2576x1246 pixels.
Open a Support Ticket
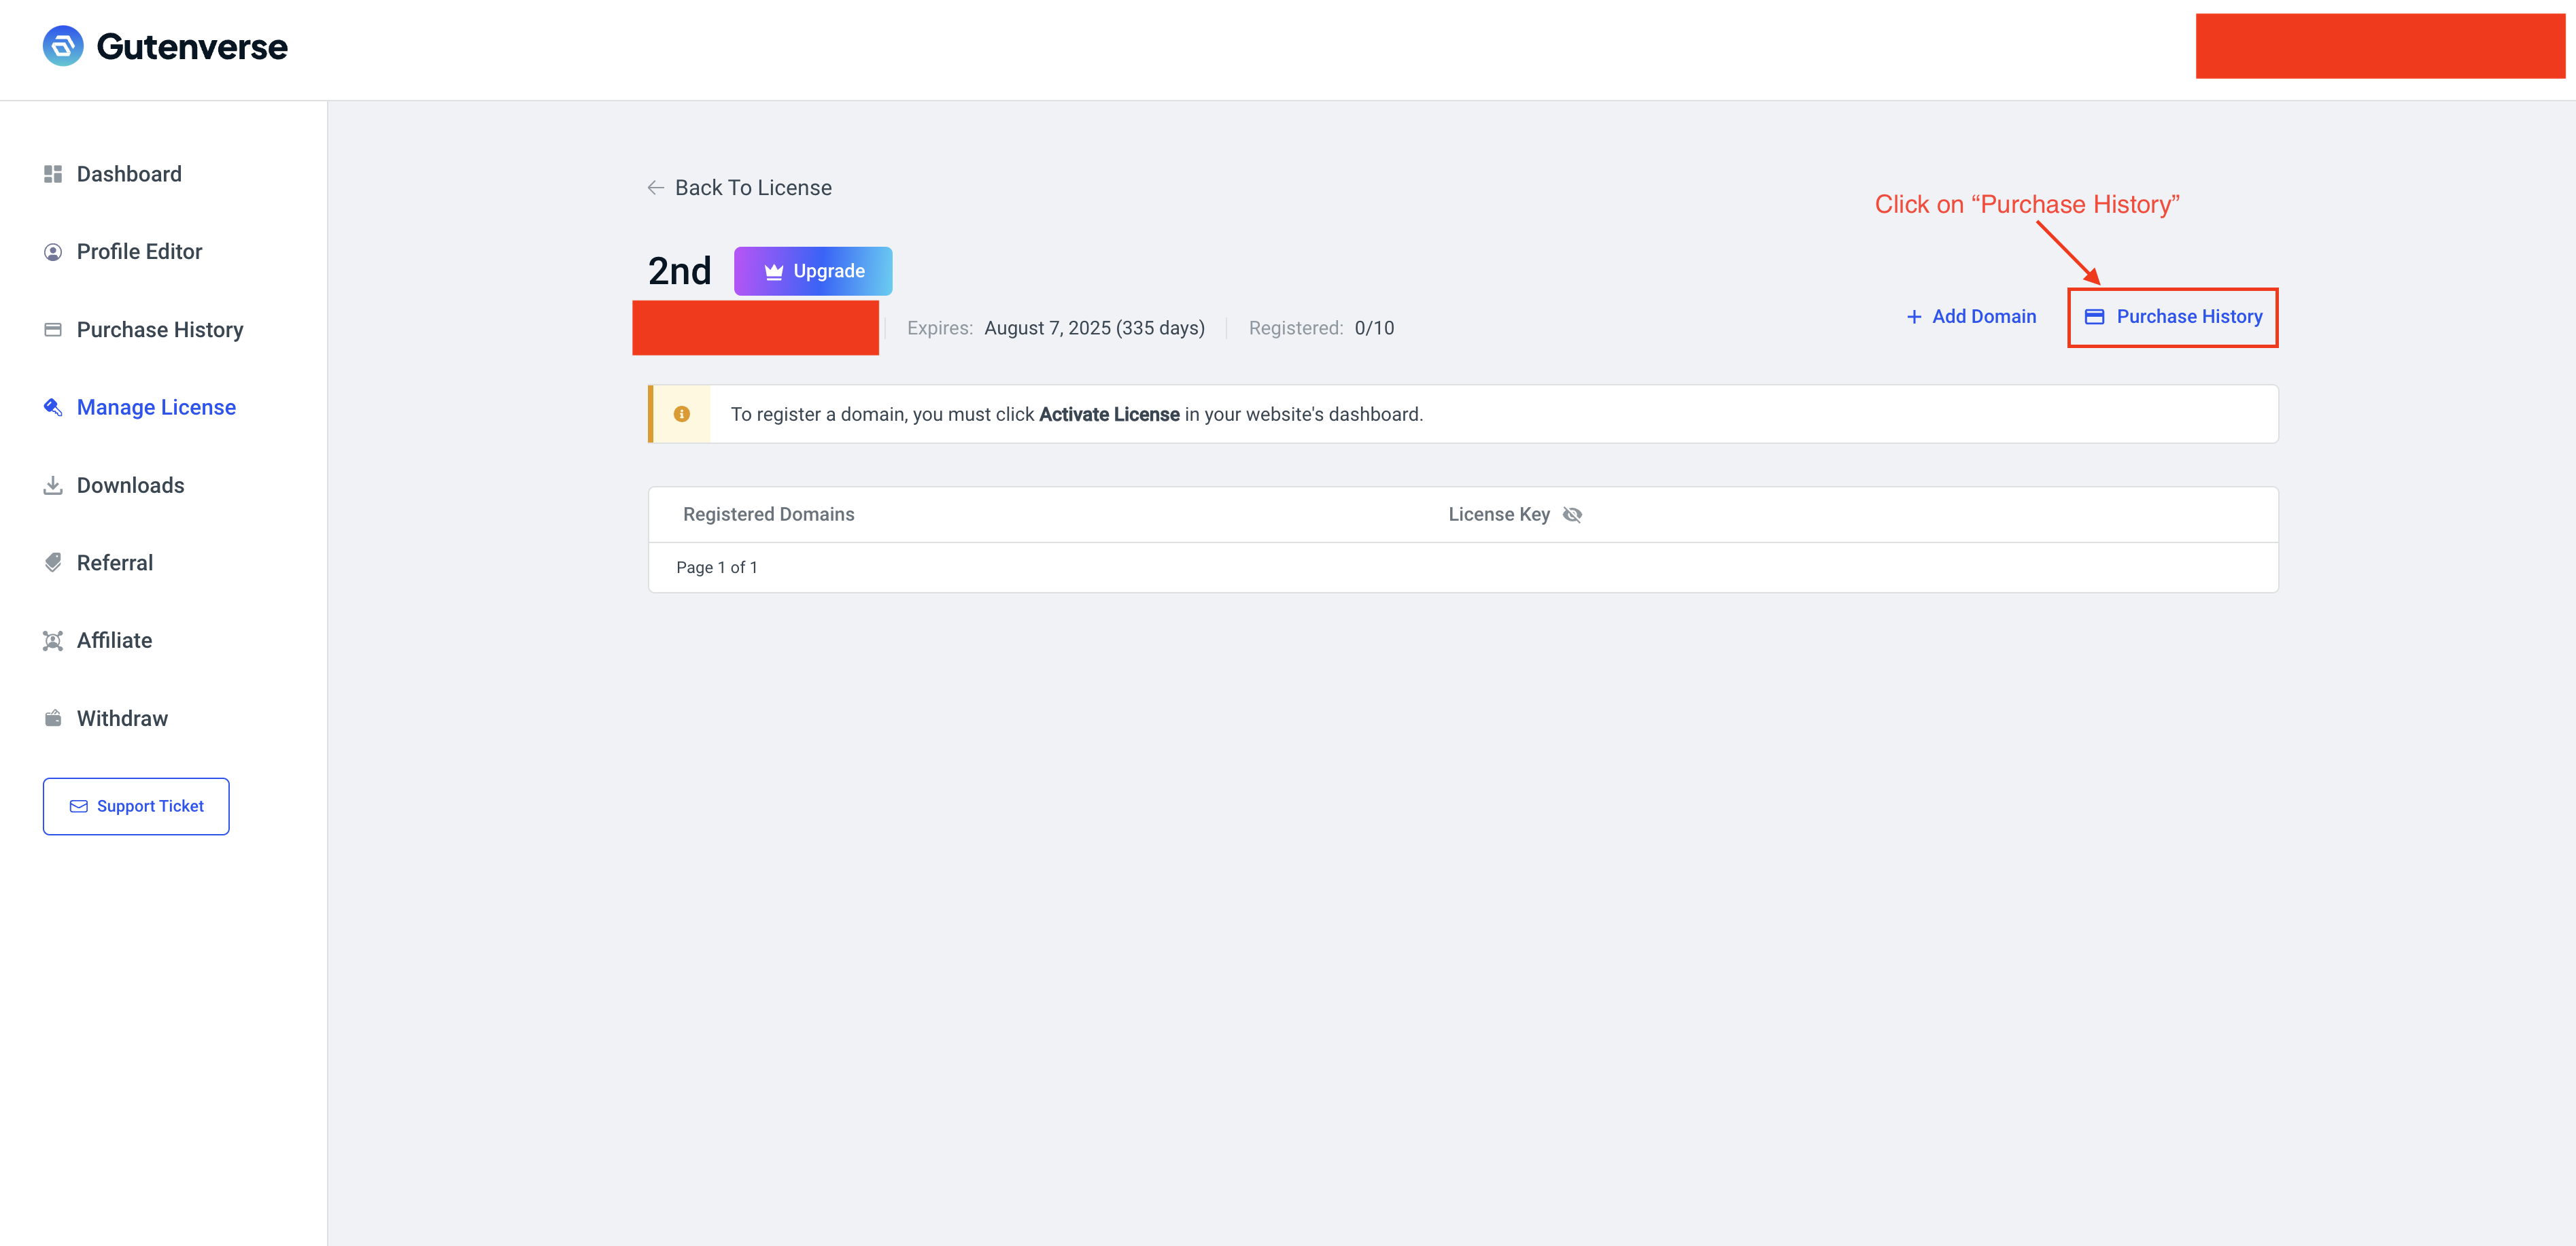(136, 806)
